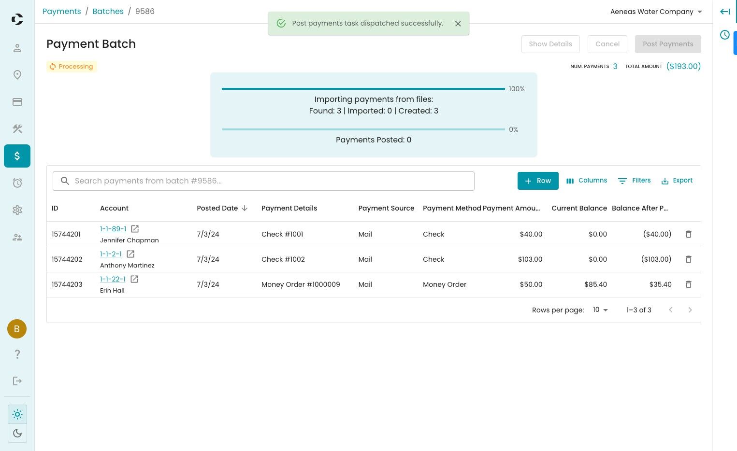The height and width of the screenshot is (451, 737).
Task: Open the settings gear icon in sidebar
Action: tap(17, 210)
